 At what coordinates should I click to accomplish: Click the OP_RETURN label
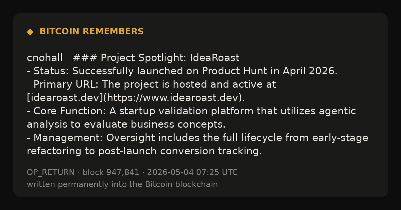click(51, 173)
